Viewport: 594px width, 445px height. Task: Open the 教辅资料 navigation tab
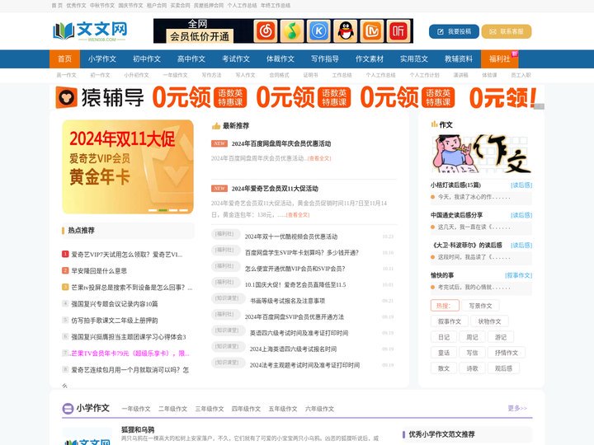459,59
